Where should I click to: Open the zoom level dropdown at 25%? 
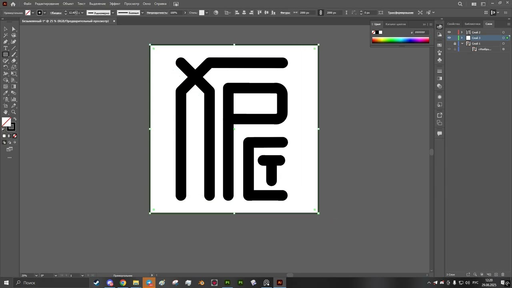click(36, 275)
